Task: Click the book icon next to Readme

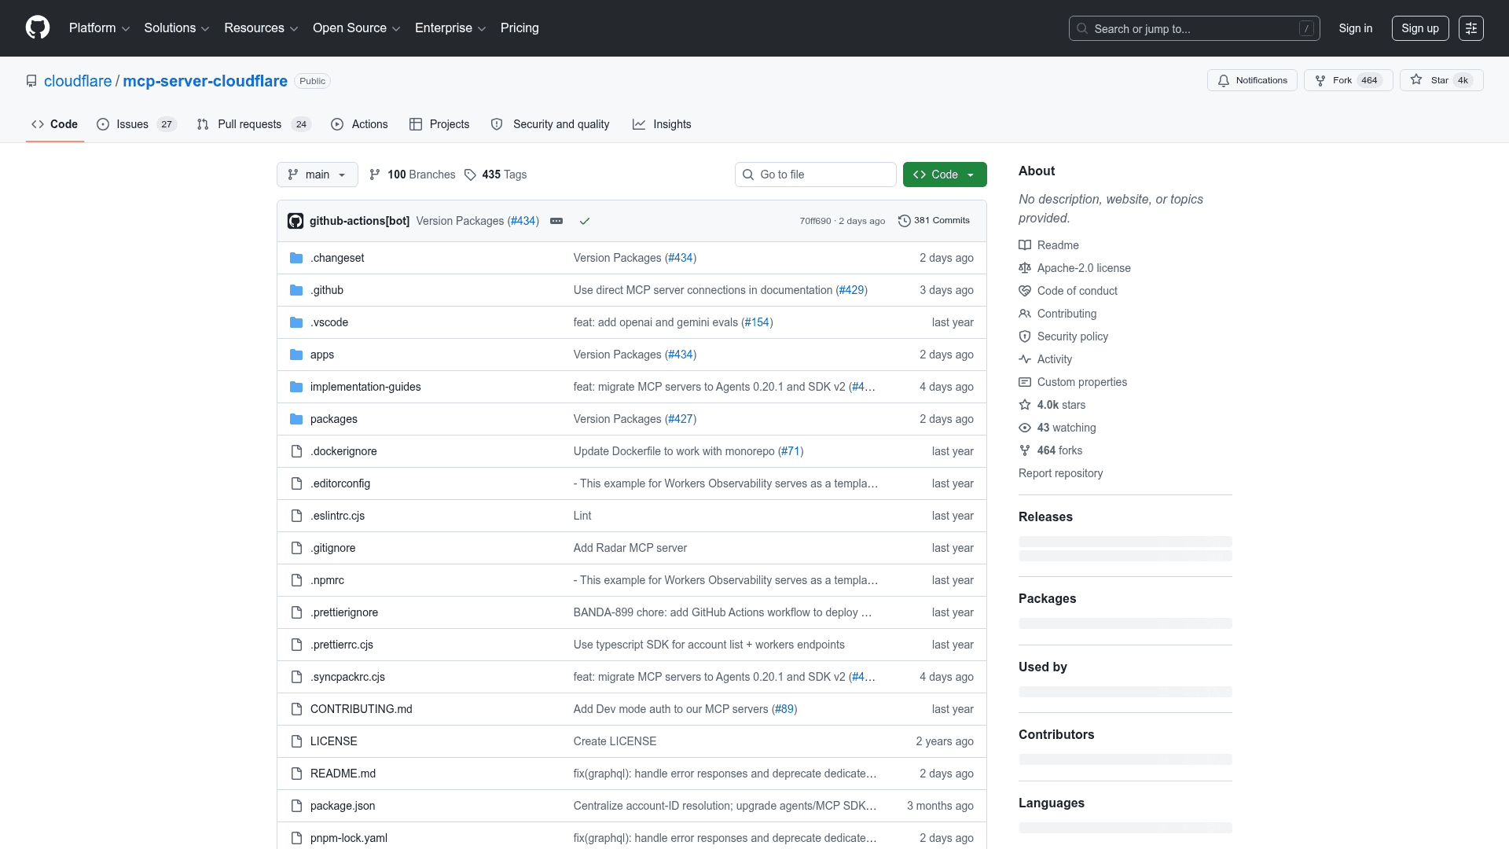Action: (x=1025, y=245)
